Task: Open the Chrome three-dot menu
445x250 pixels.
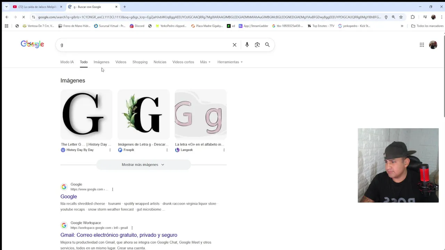Action: coord(442,17)
